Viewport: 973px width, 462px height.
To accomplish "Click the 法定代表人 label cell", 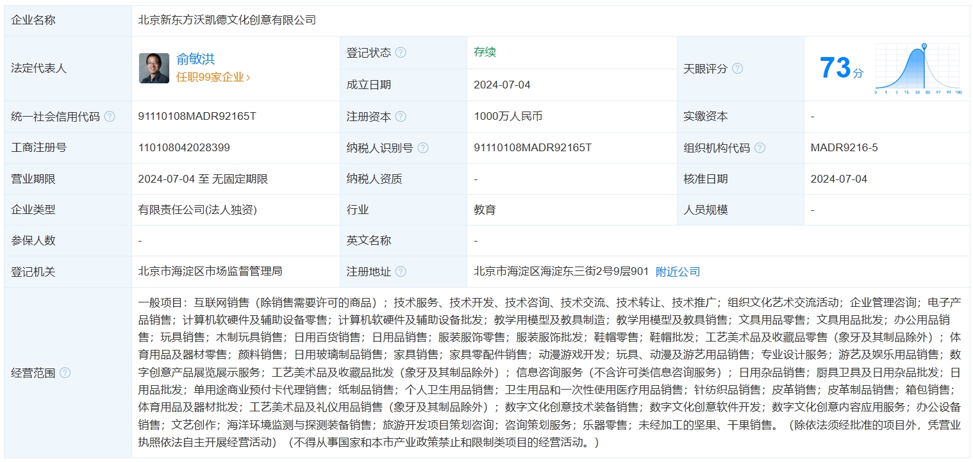I will 68,69.
